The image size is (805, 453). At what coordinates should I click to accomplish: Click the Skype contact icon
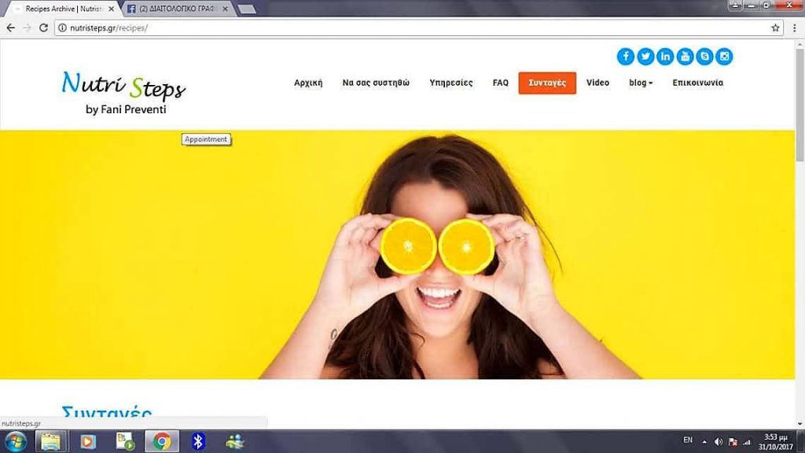[x=704, y=57]
